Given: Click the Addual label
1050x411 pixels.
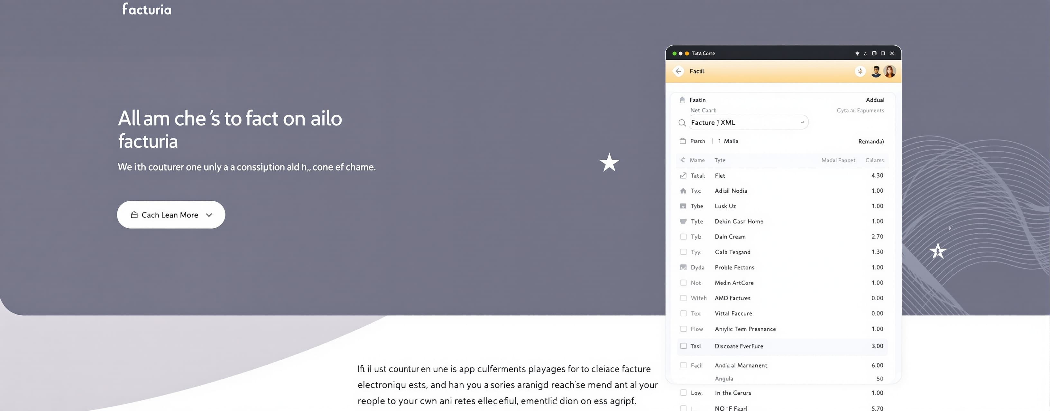Looking at the screenshot, I should (x=875, y=100).
